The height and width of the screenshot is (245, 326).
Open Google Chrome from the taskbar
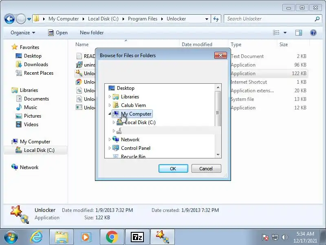tap(112, 237)
